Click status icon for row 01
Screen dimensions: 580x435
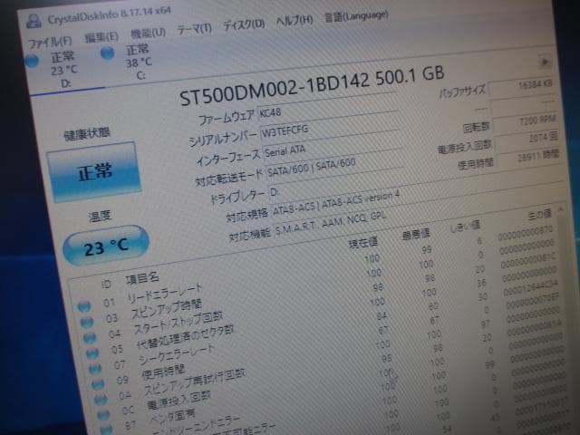click(x=84, y=306)
